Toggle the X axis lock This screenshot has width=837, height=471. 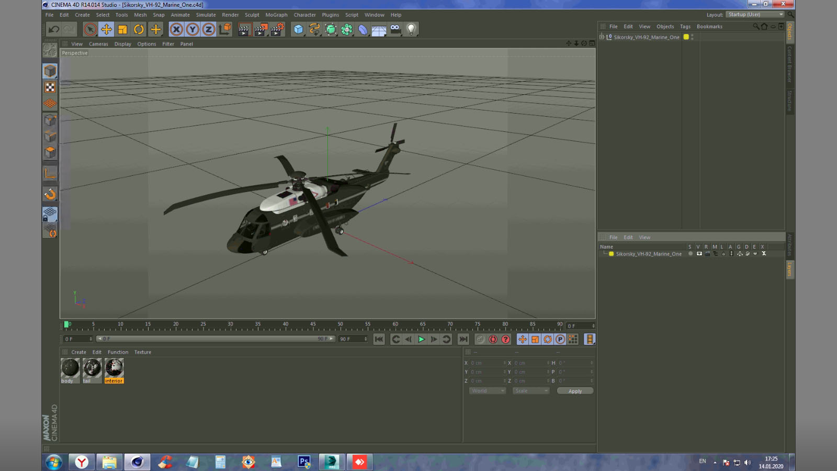coord(176,29)
